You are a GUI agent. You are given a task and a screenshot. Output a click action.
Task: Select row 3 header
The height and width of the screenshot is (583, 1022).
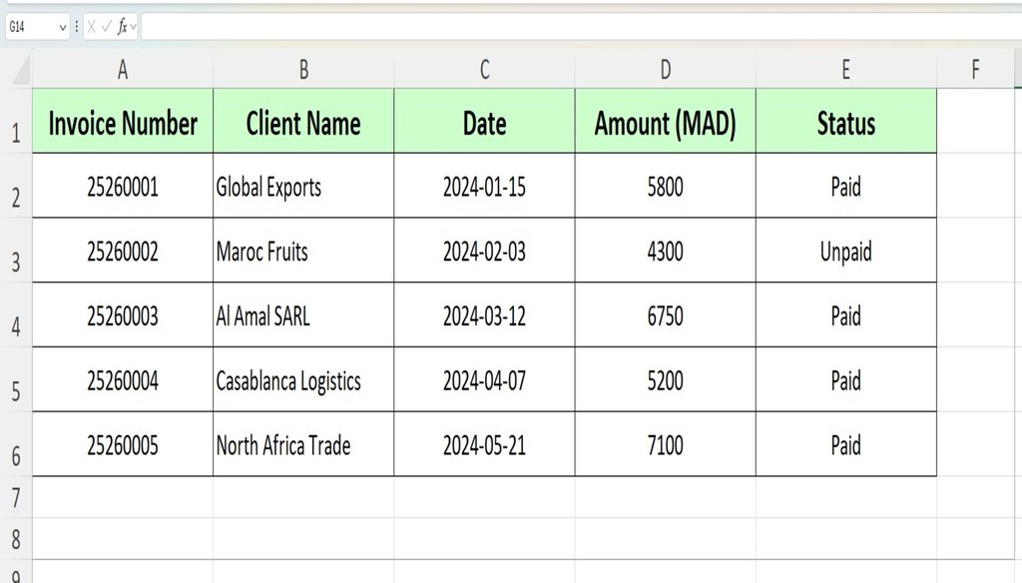pos(16,262)
